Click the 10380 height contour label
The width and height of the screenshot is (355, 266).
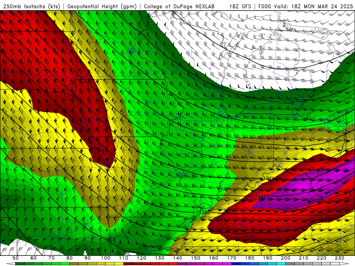pyautogui.click(x=203, y=212)
